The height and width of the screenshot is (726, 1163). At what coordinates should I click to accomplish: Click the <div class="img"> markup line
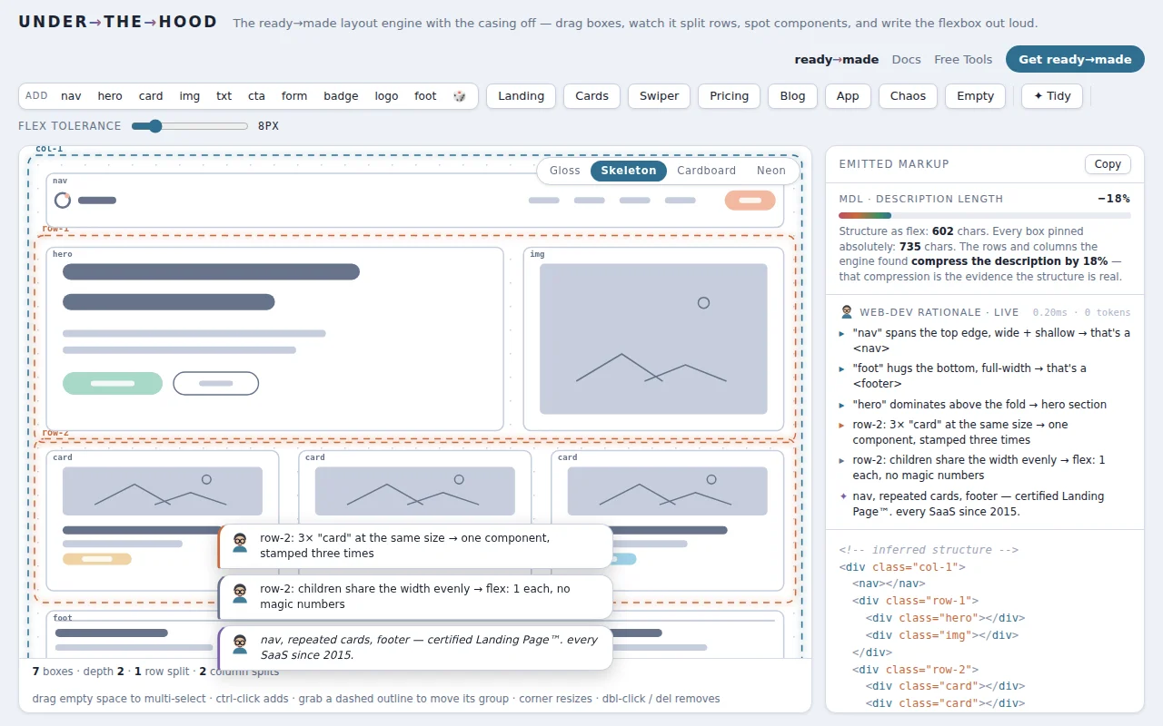pos(942,635)
